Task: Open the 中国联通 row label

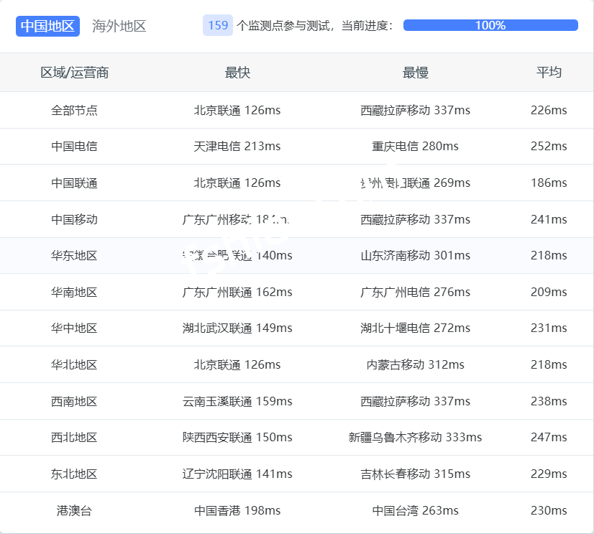Action: point(75,183)
